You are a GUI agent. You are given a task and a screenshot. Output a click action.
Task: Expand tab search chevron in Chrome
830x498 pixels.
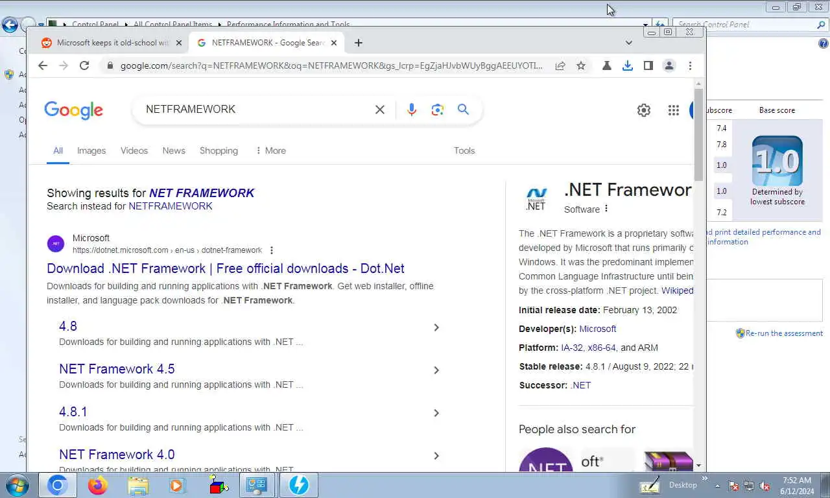(628, 43)
